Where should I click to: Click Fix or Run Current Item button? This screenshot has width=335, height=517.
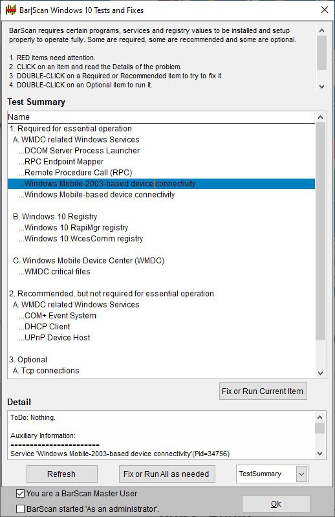[x=263, y=391]
